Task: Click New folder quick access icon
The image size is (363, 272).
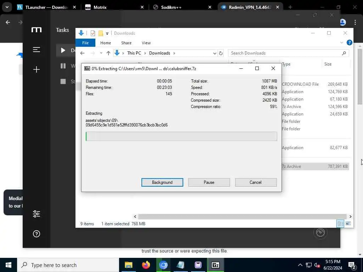Action: pos(101,33)
